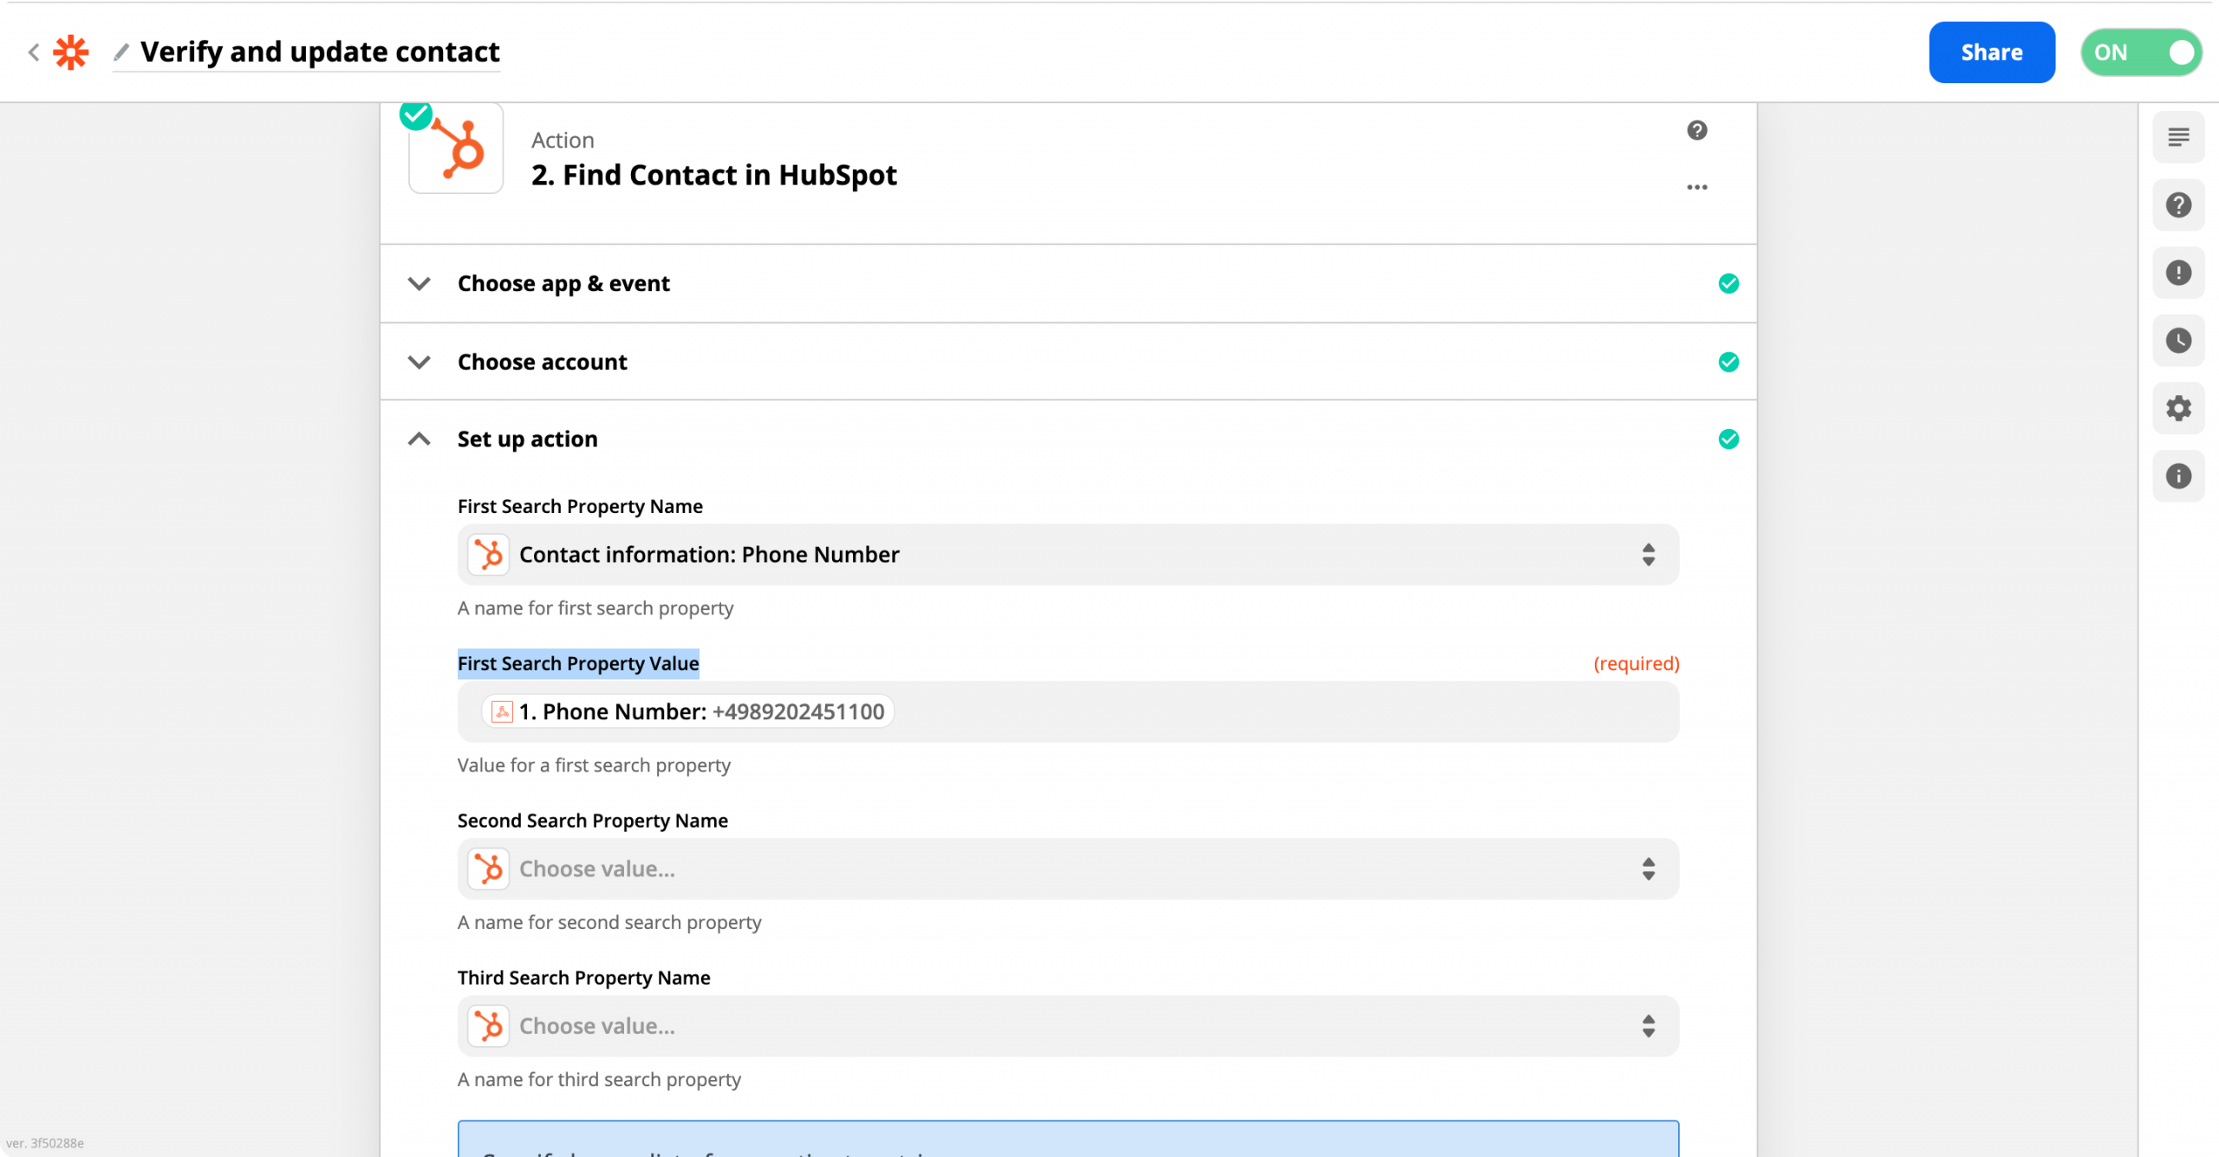
Task: Open the three-dot more options menu
Action: (1696, 187)
